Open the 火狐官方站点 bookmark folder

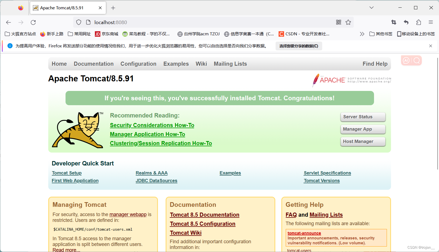point(21,34)
